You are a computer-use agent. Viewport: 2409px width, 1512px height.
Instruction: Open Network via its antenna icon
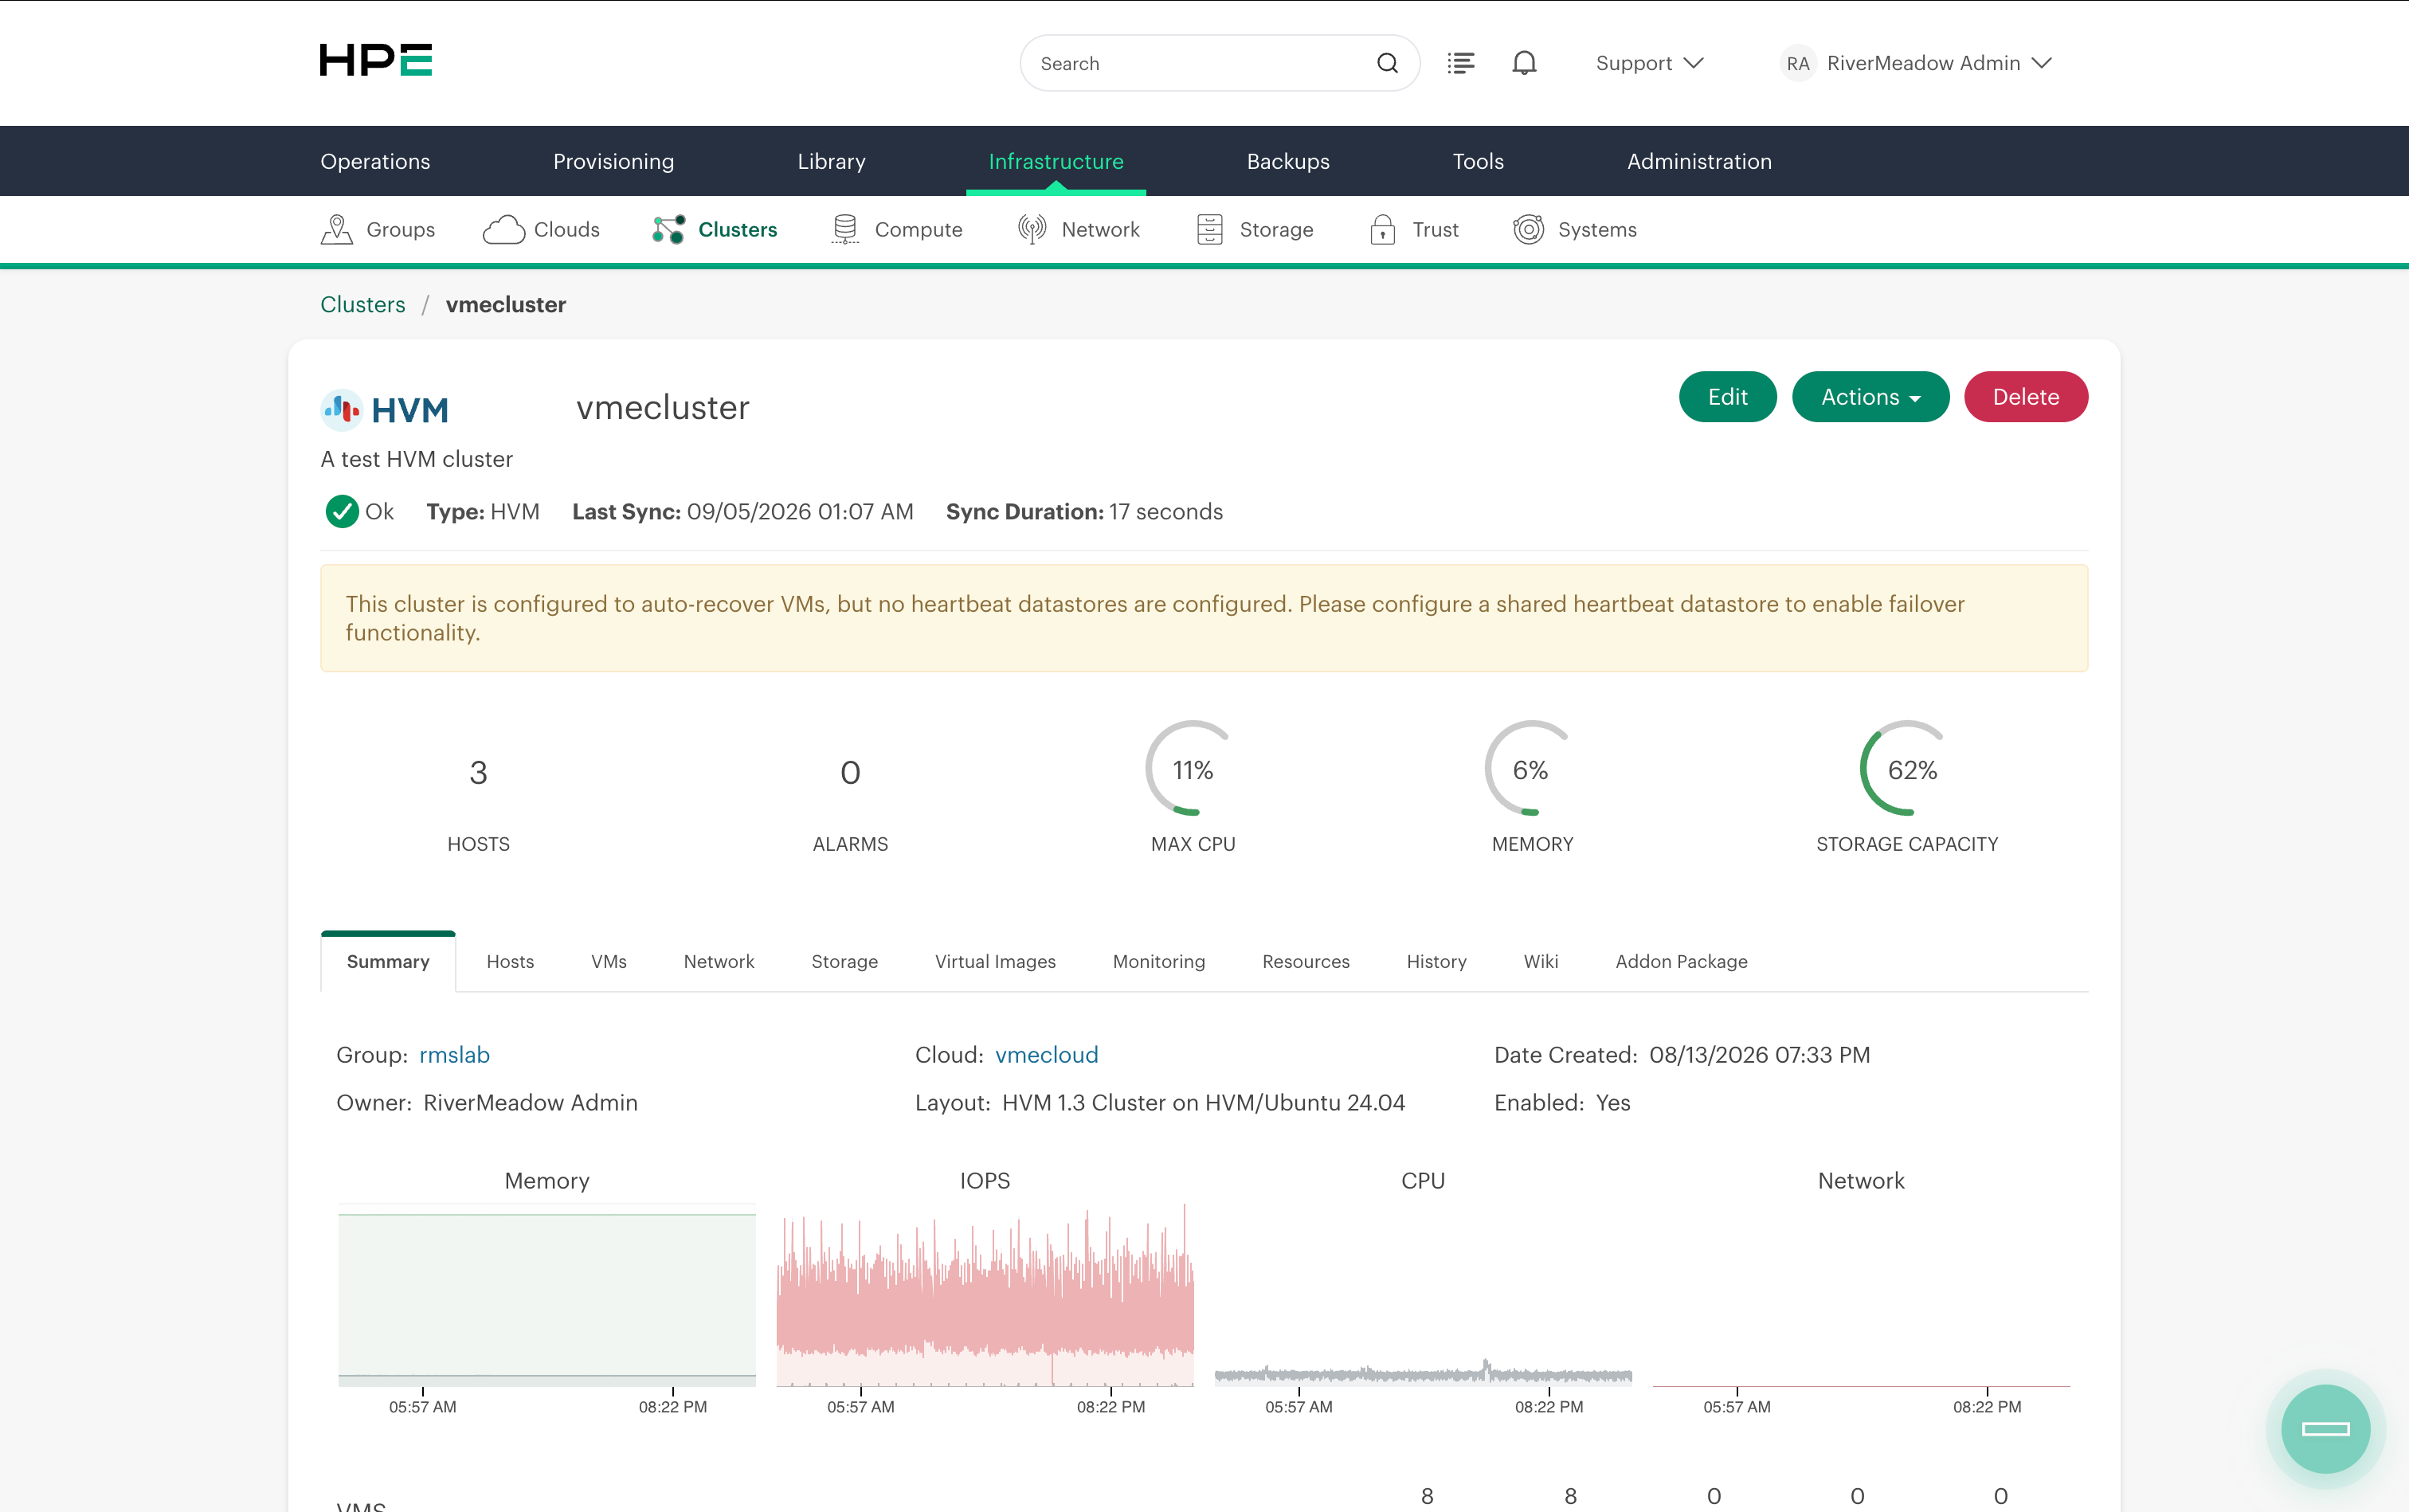pos(1032,229)
